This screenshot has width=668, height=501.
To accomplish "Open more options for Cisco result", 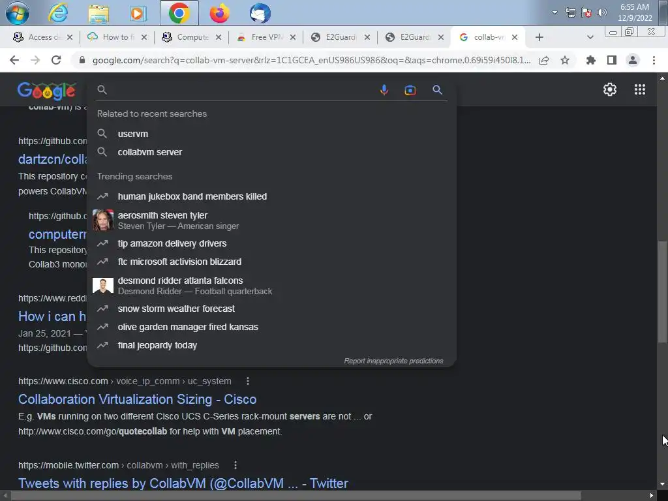I will [247, 381].
